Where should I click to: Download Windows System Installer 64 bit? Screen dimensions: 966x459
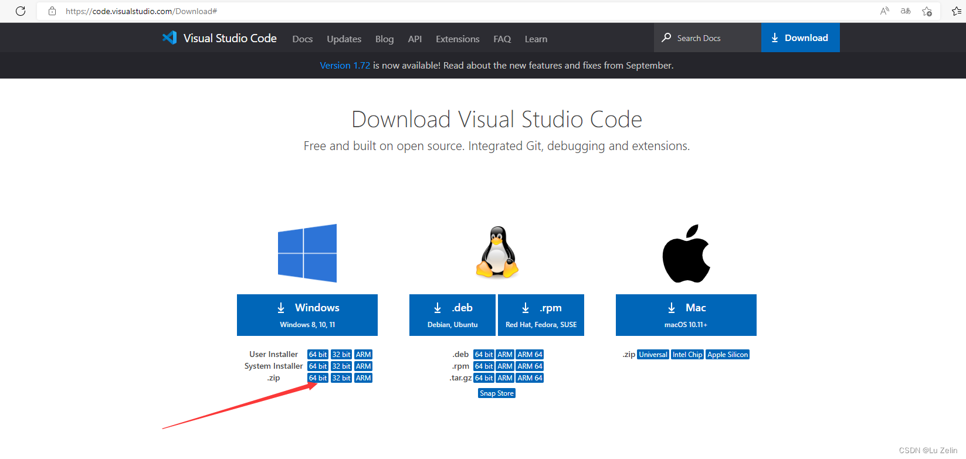click(318, 366)
